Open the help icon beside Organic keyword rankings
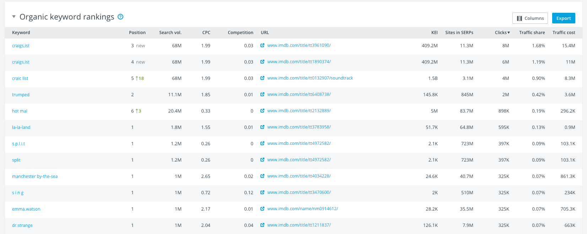This screenshot has height=234, width=587. (120, 17)
